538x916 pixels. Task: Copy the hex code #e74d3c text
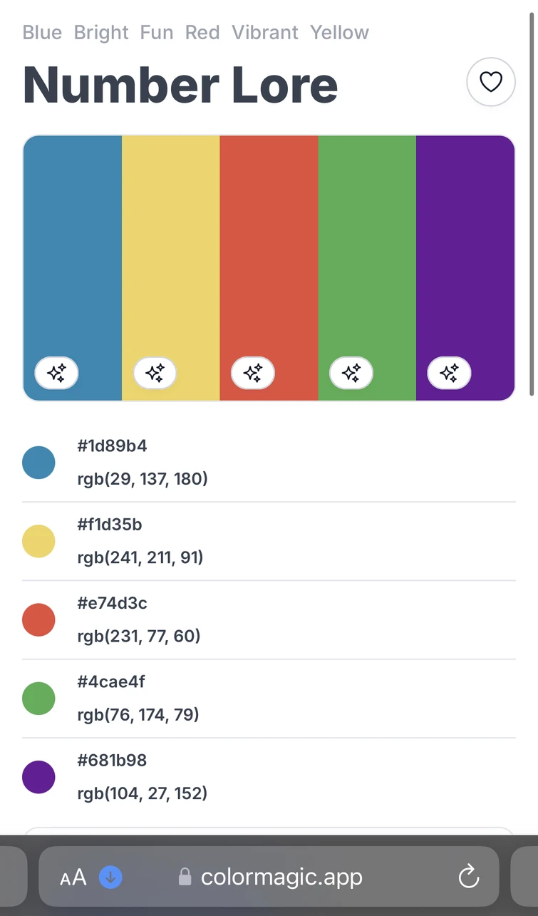(112, 602)
